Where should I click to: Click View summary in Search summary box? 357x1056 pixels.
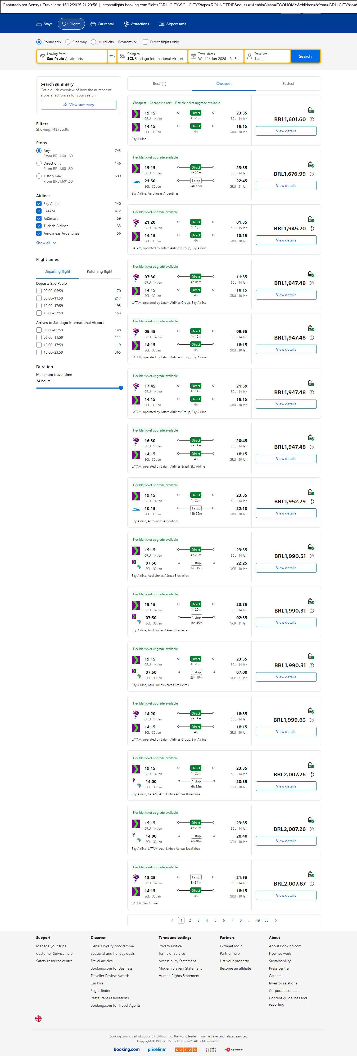[x=78, y=105]
